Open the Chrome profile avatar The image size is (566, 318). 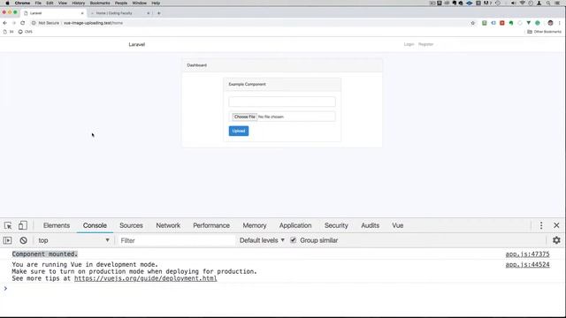pos(550,23)
